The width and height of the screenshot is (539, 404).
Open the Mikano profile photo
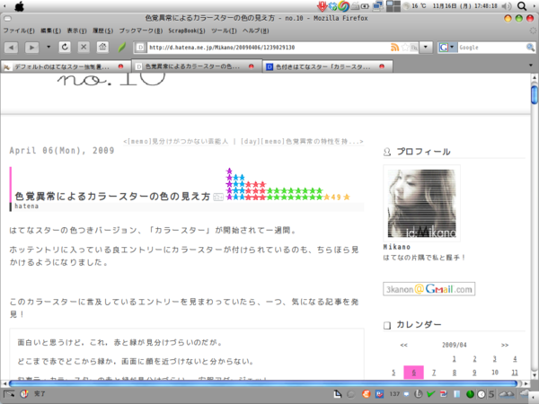click(x=422, y=204)
